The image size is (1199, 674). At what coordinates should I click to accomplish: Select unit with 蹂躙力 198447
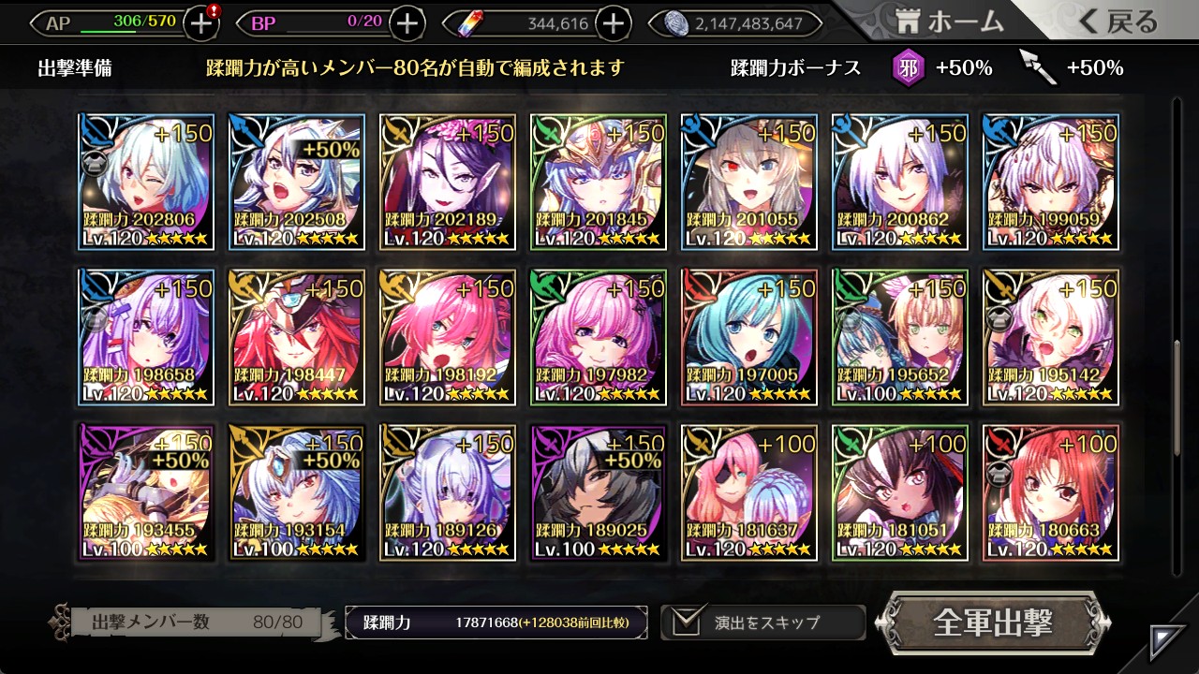296,337
